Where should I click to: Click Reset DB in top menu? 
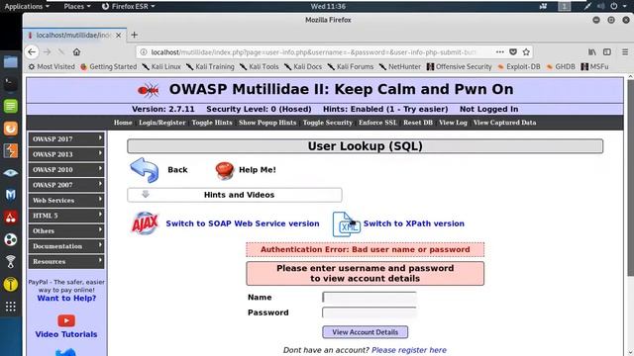[418, 123]
